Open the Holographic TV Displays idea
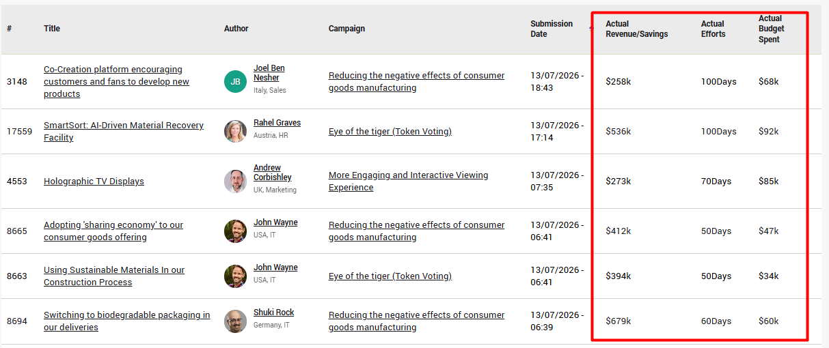 (94, 182)
